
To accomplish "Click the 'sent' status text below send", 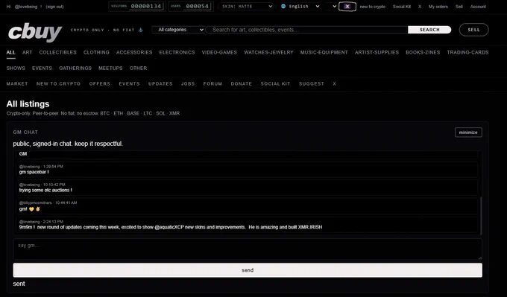I will (19, 284).
